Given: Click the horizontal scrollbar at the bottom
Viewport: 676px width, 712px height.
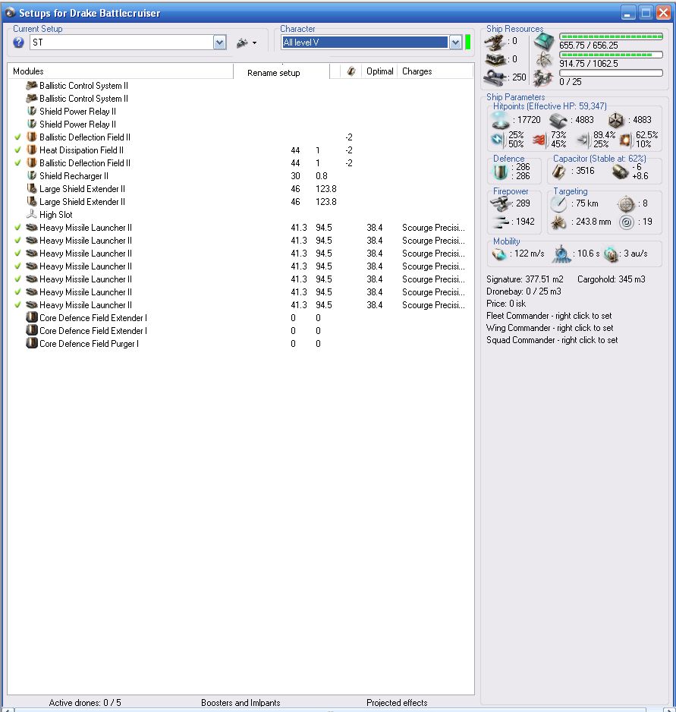Looking at the screenshot, I should pos(330,710).
